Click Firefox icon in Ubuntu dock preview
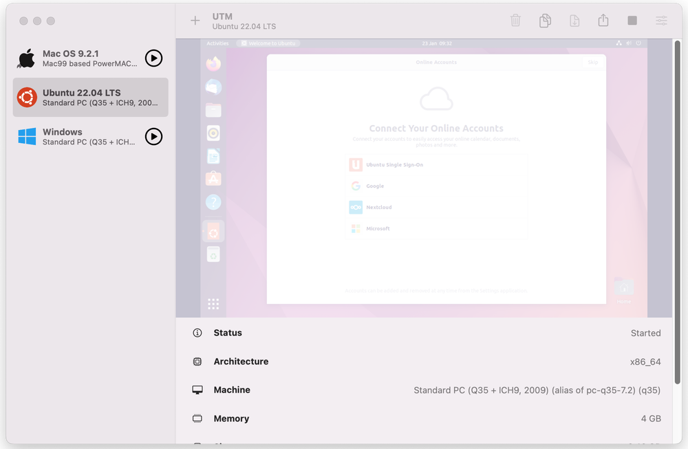 click(213, 63)
